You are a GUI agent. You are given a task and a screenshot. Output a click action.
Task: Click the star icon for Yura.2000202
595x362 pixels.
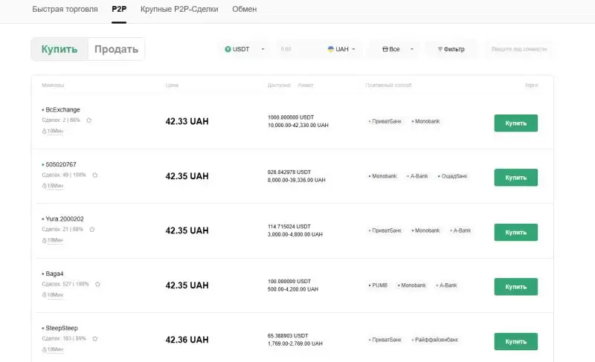91,230
